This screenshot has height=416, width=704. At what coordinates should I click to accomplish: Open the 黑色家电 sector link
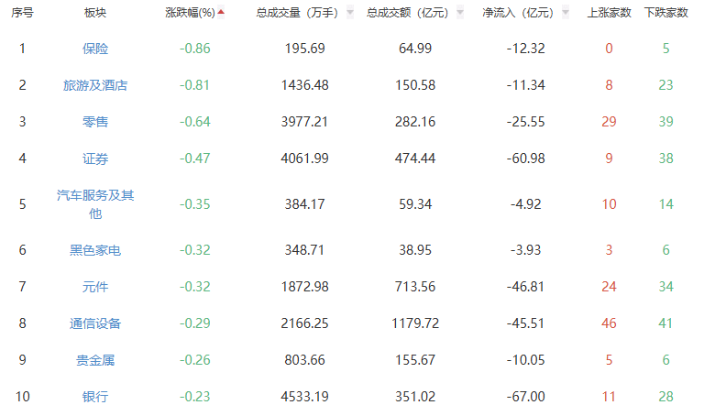(94, 250)
